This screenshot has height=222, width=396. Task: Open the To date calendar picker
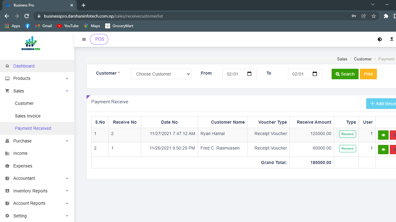point(315,74)
